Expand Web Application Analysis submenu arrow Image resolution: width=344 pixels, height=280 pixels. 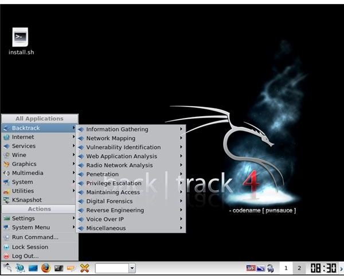(181, 156)
